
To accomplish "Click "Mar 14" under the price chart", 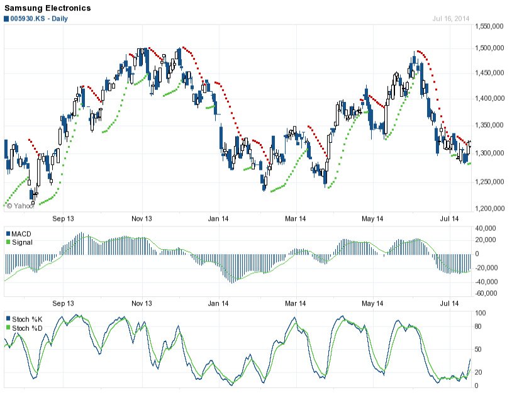I will [295, 218].
